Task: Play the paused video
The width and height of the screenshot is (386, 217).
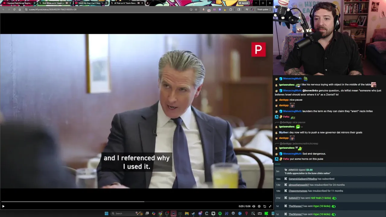Action: click(3, 206)
